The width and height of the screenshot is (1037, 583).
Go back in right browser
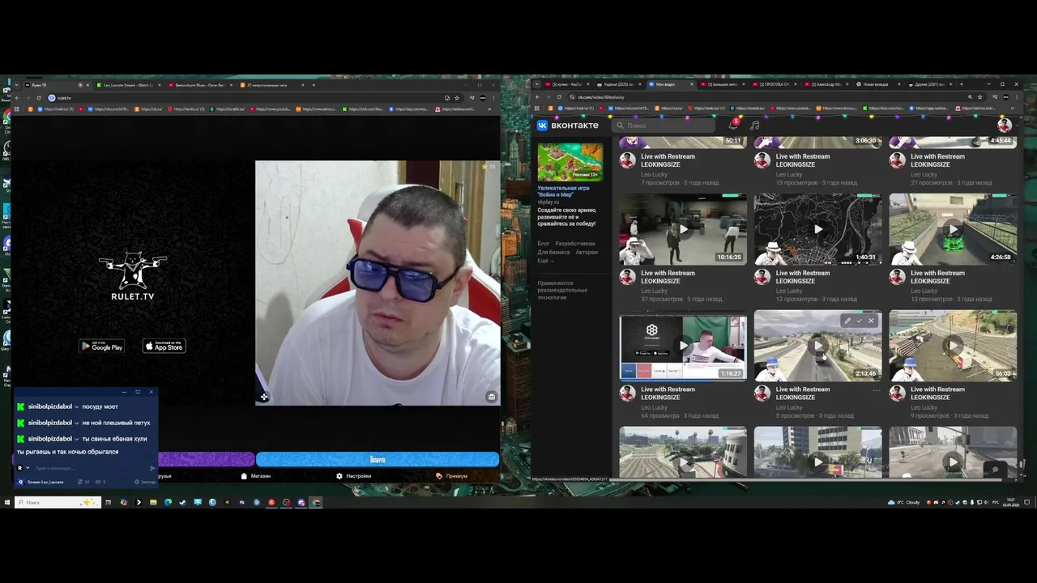tap(537, 97)
